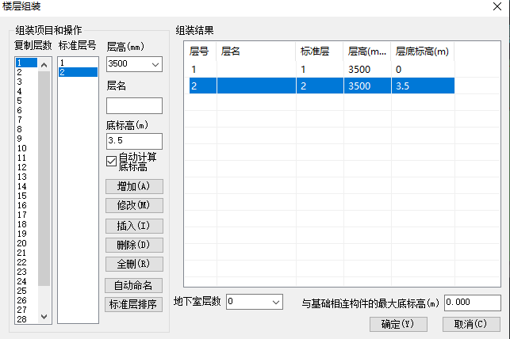Viewport: 510px width, 339px height.
Task: Select 18 in the 复制层数 list
Action: [26, 224]
